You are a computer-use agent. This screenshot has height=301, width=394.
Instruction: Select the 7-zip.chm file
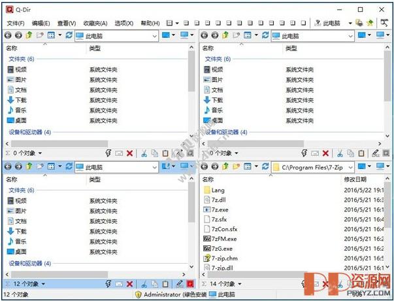[220, 258]
